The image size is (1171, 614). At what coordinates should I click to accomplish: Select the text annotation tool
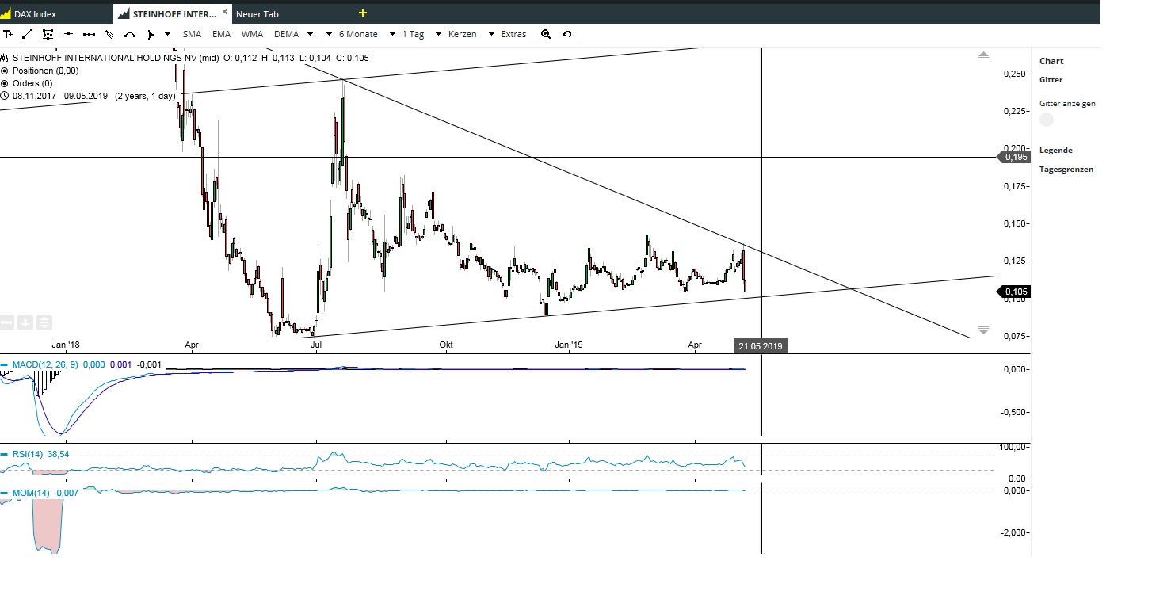pos(8,34)
